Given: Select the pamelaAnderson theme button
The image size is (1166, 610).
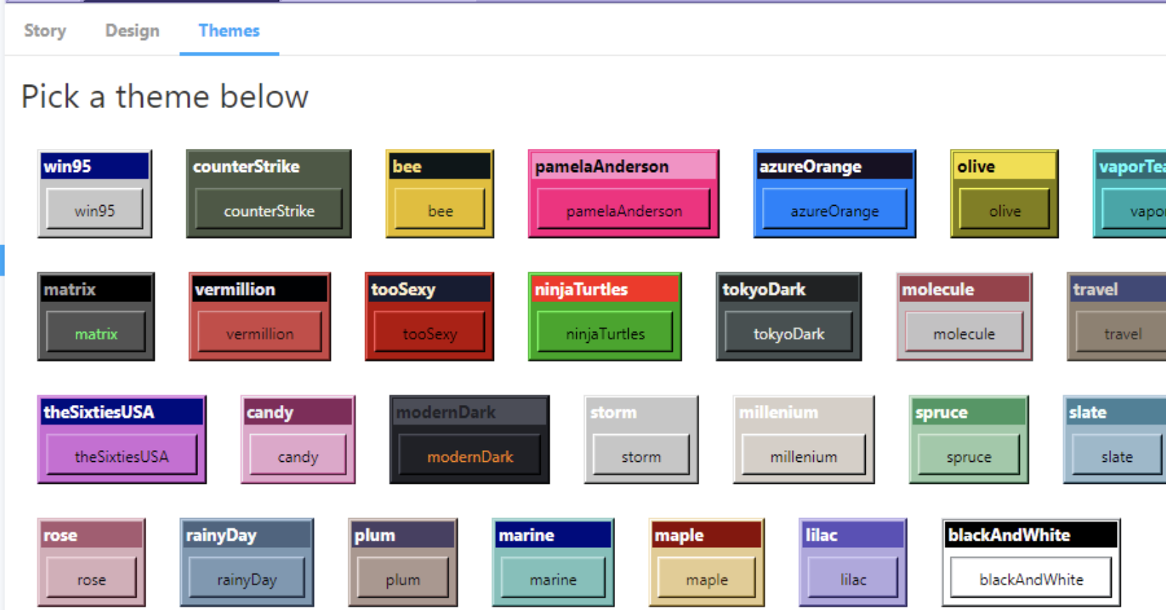Looking at the screenshot, I should coord(624,210).
